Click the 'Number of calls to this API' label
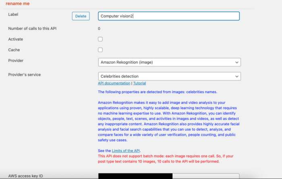Screen dimensions: 282x179 click(x=32, y=29)
